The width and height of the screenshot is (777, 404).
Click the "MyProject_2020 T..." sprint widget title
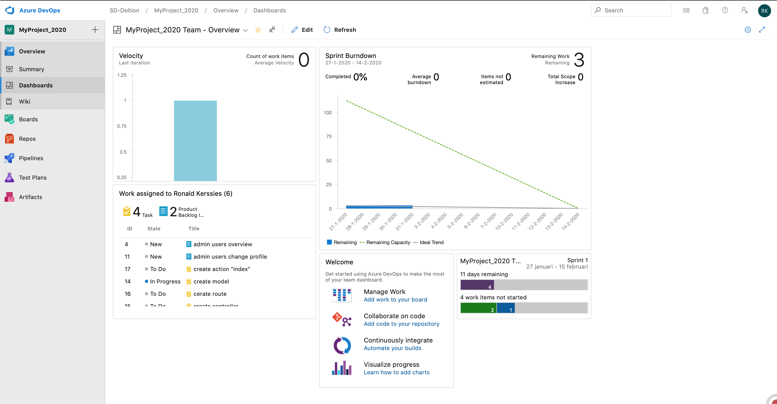coord(490,261)
